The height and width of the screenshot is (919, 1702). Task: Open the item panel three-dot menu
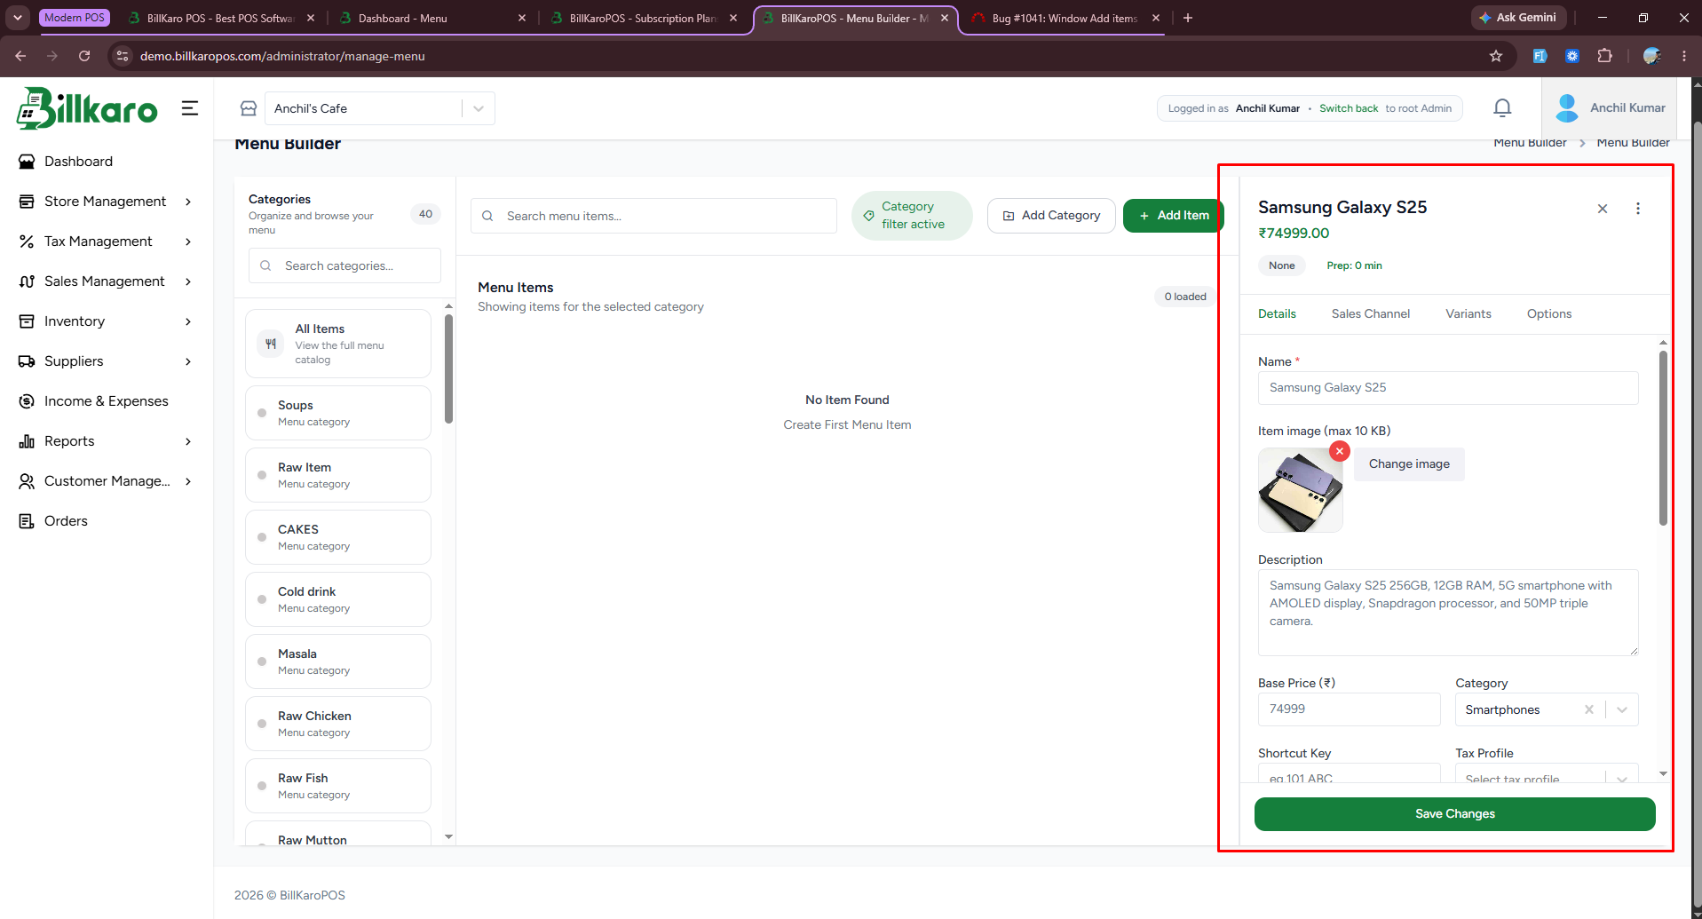coord(1638,209)
